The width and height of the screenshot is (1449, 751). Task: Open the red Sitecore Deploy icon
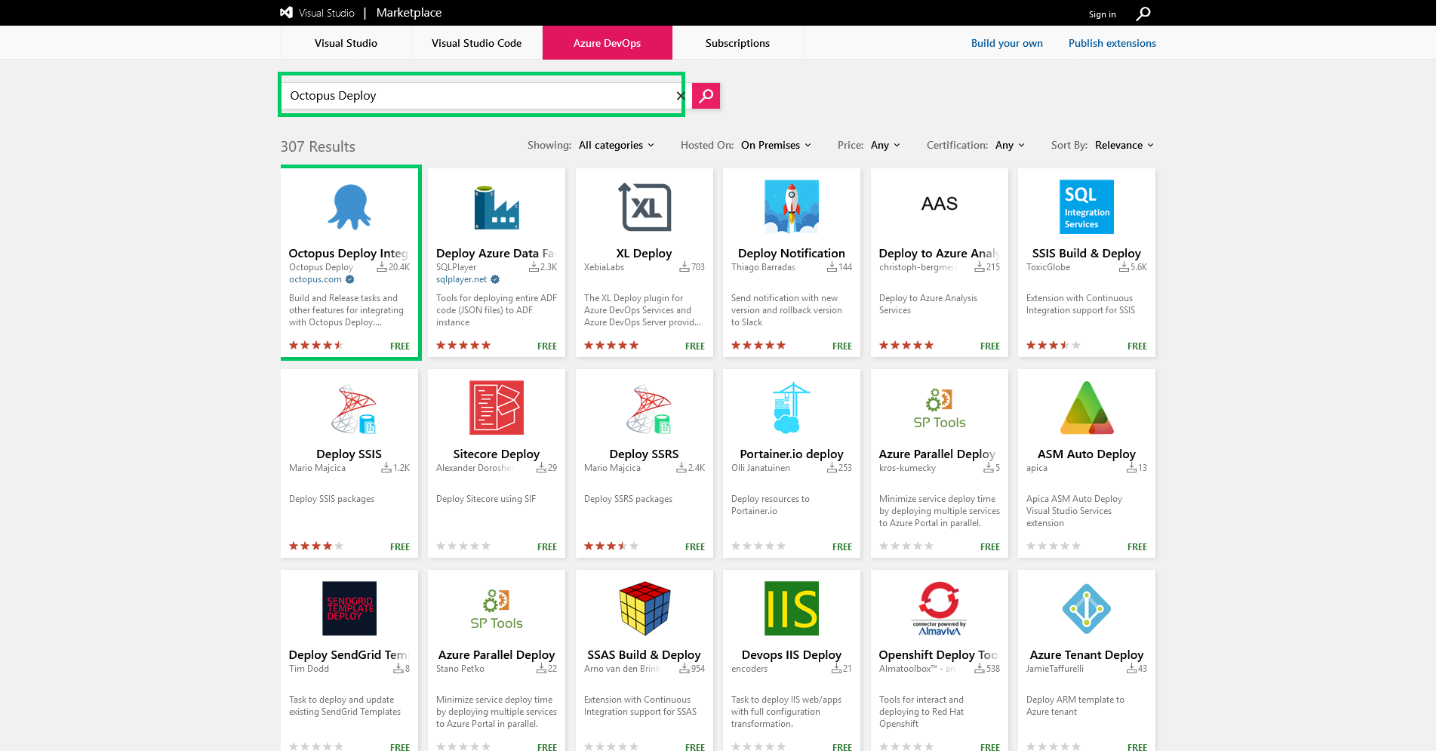point(497,408)
